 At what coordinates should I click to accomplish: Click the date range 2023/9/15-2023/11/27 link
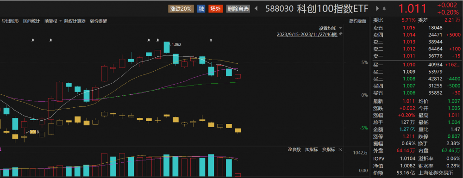(307, 35)
